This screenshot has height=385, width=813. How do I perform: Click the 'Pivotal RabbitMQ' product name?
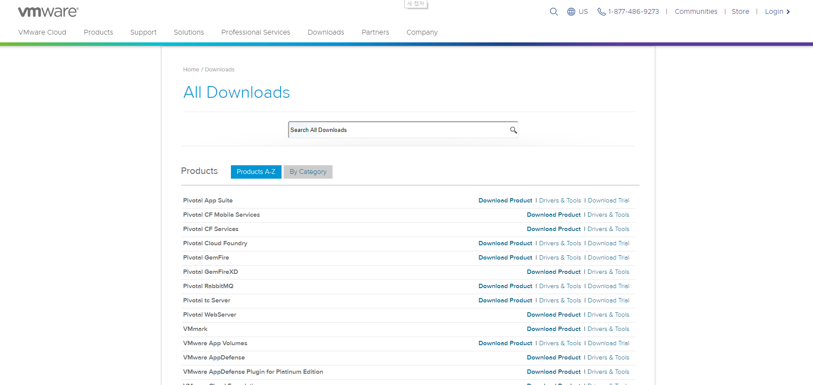click(208, 286)
